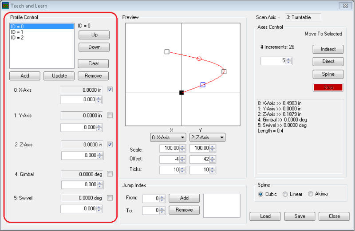Open the Y axis 2: Z-Axis dropdown

[x=207, y=137]
